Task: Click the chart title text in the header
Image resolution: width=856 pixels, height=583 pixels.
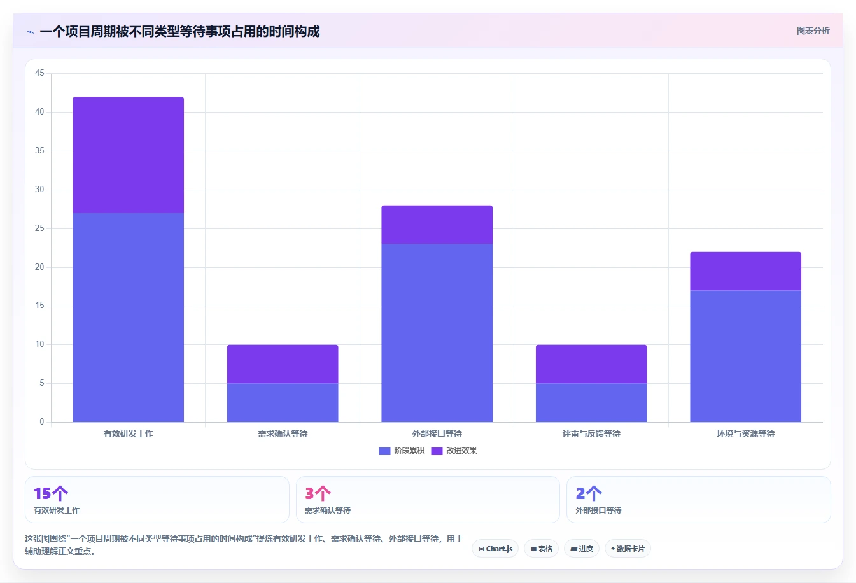Action: click(179, 31)
